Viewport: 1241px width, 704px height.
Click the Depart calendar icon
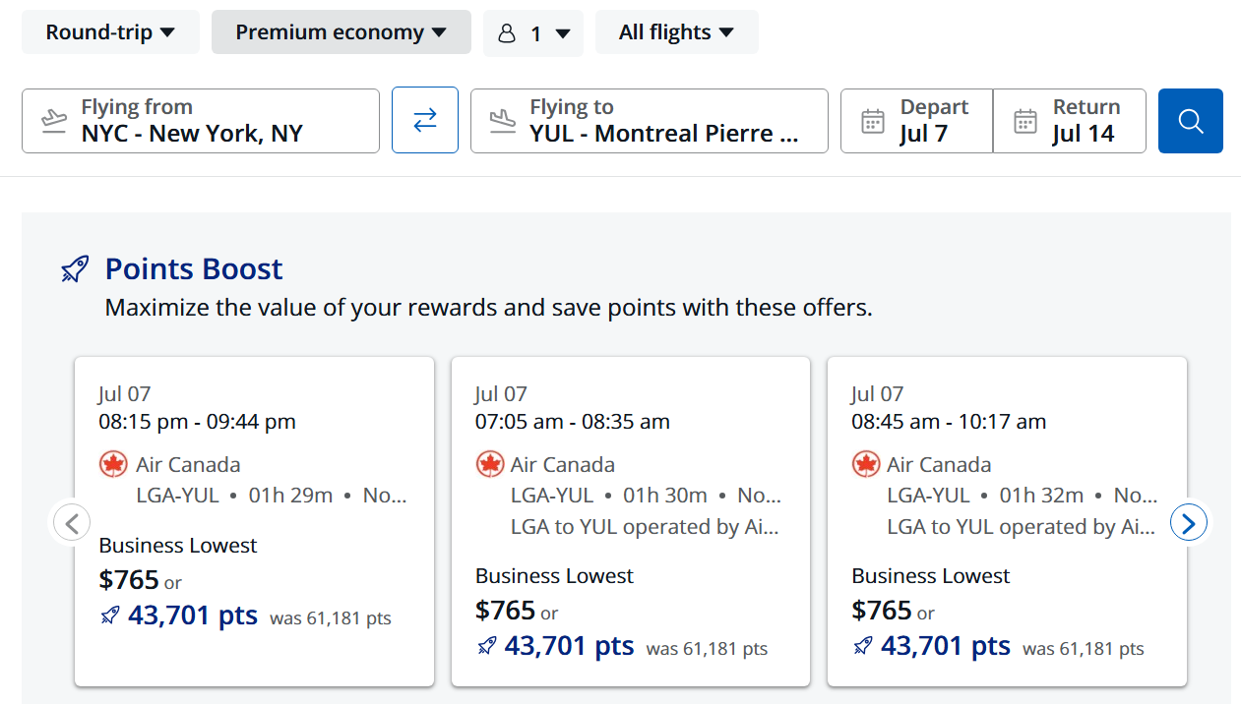point(873,121)
